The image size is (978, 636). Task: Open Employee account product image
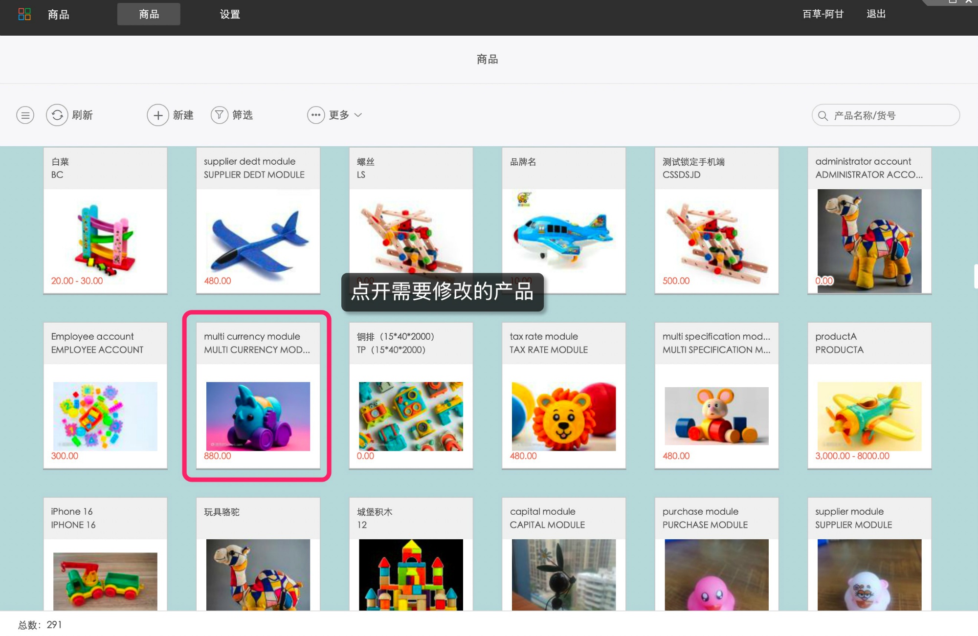105,417
